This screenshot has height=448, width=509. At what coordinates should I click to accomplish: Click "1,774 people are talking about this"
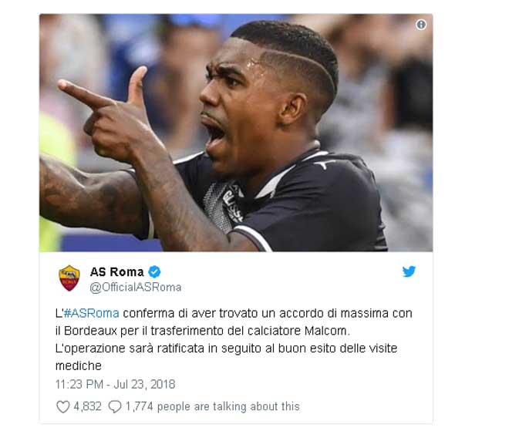(x=212, y=406)
